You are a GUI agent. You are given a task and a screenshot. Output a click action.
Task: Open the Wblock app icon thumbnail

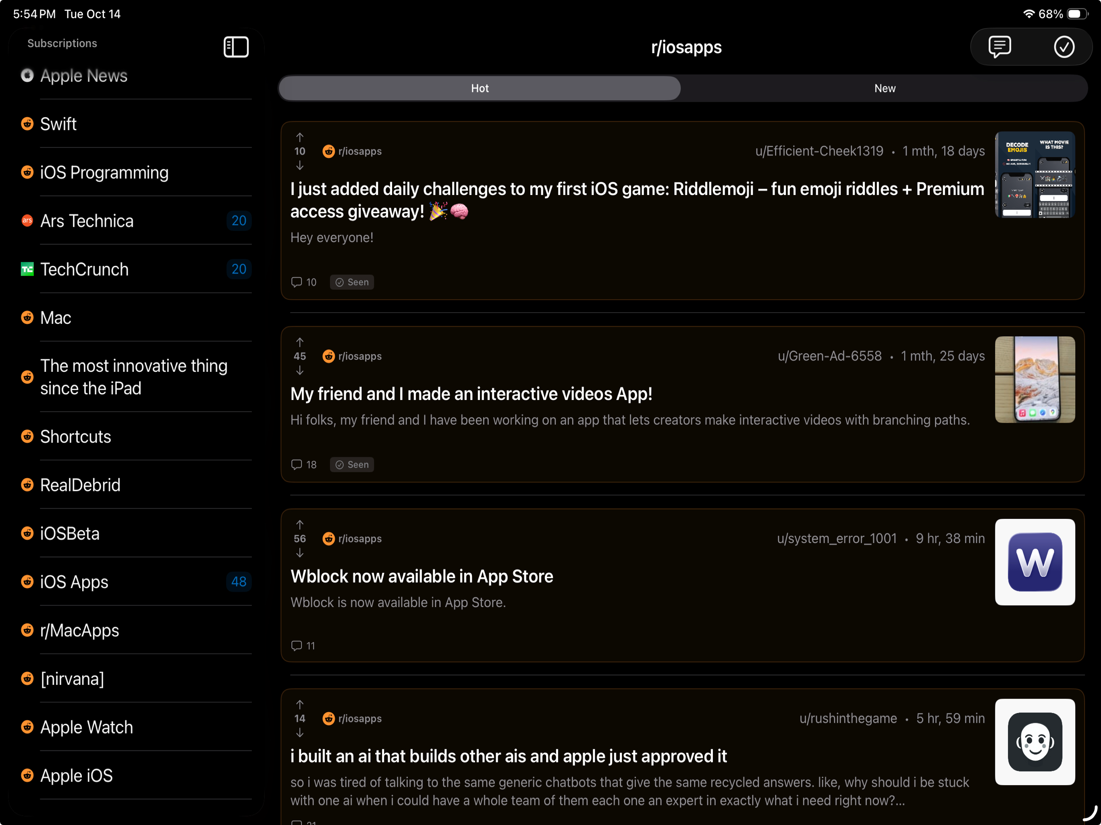coord(1035,562)
